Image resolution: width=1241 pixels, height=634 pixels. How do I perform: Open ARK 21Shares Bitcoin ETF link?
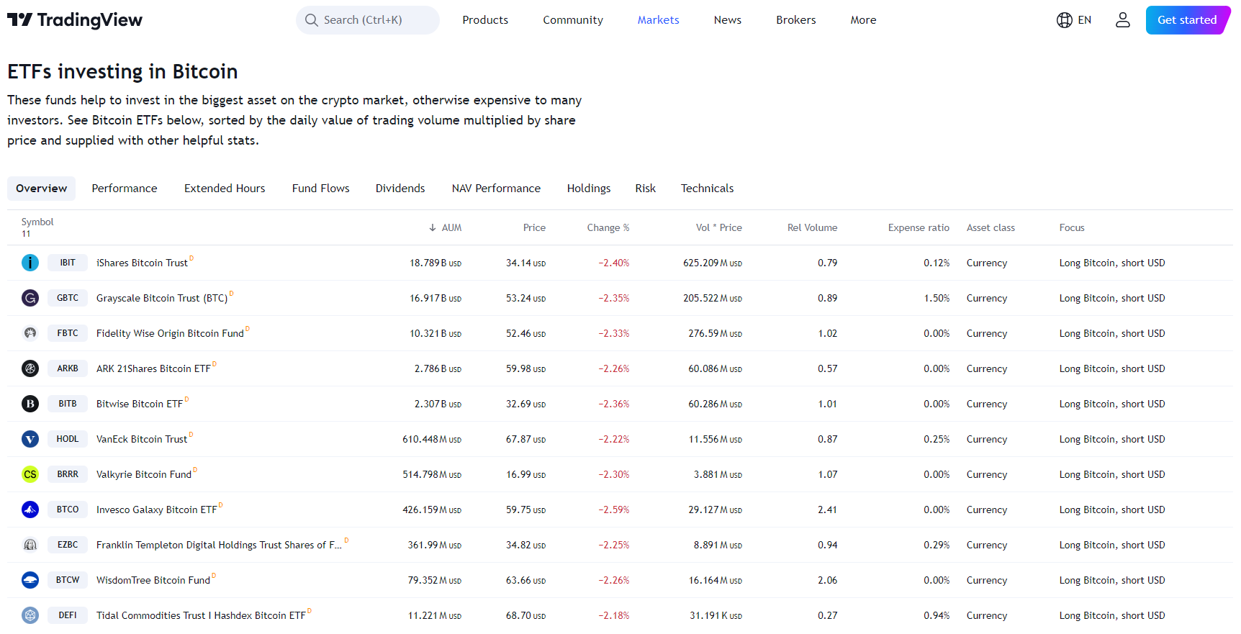(153, 369)
